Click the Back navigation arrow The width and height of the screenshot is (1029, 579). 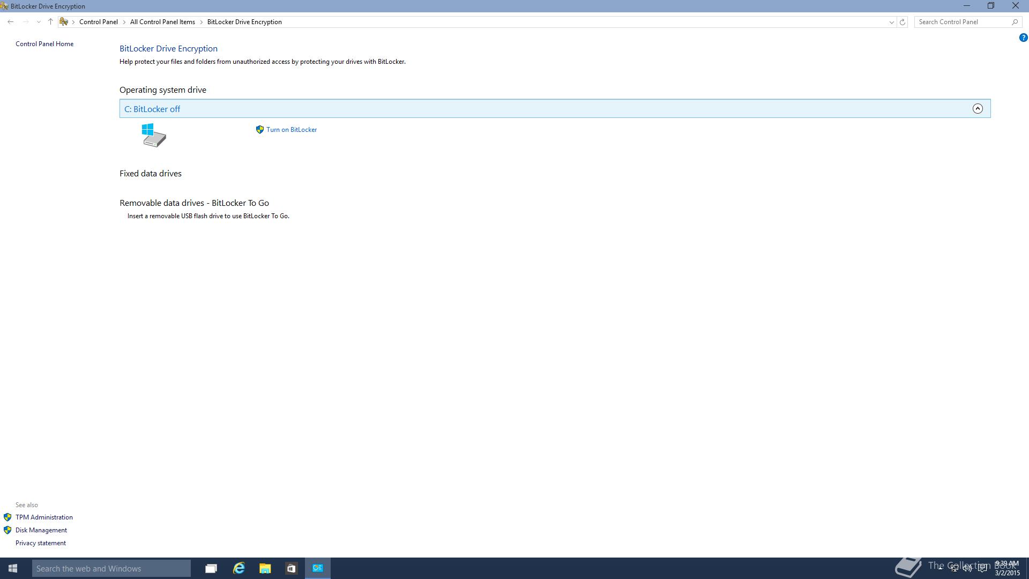point(11,22)
